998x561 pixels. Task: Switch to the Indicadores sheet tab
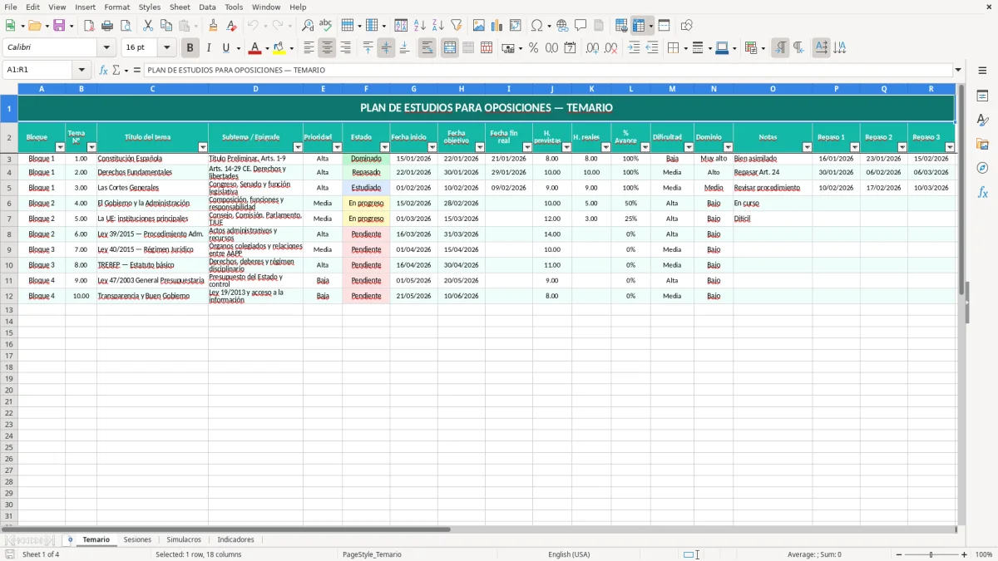pyautogui.click(x=235, y=539)
